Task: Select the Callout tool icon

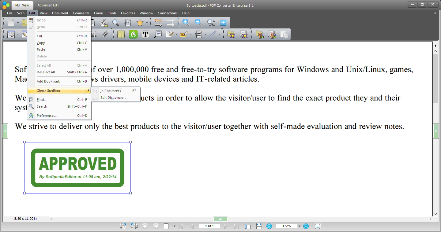Action: tap(158, 34)
